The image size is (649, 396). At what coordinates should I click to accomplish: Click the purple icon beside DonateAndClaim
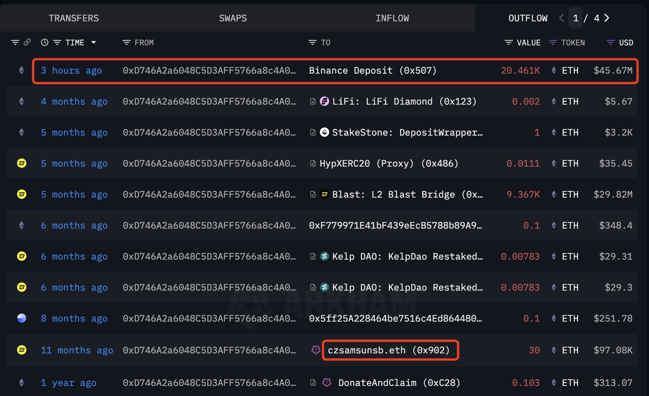(x=327, y=382)
